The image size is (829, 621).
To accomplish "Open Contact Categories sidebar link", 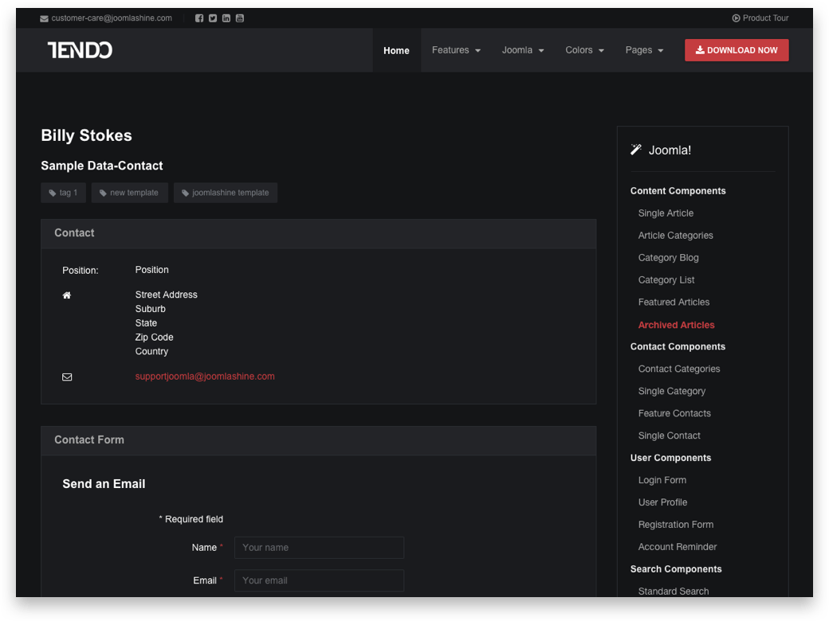I will [x=679, y=369].
